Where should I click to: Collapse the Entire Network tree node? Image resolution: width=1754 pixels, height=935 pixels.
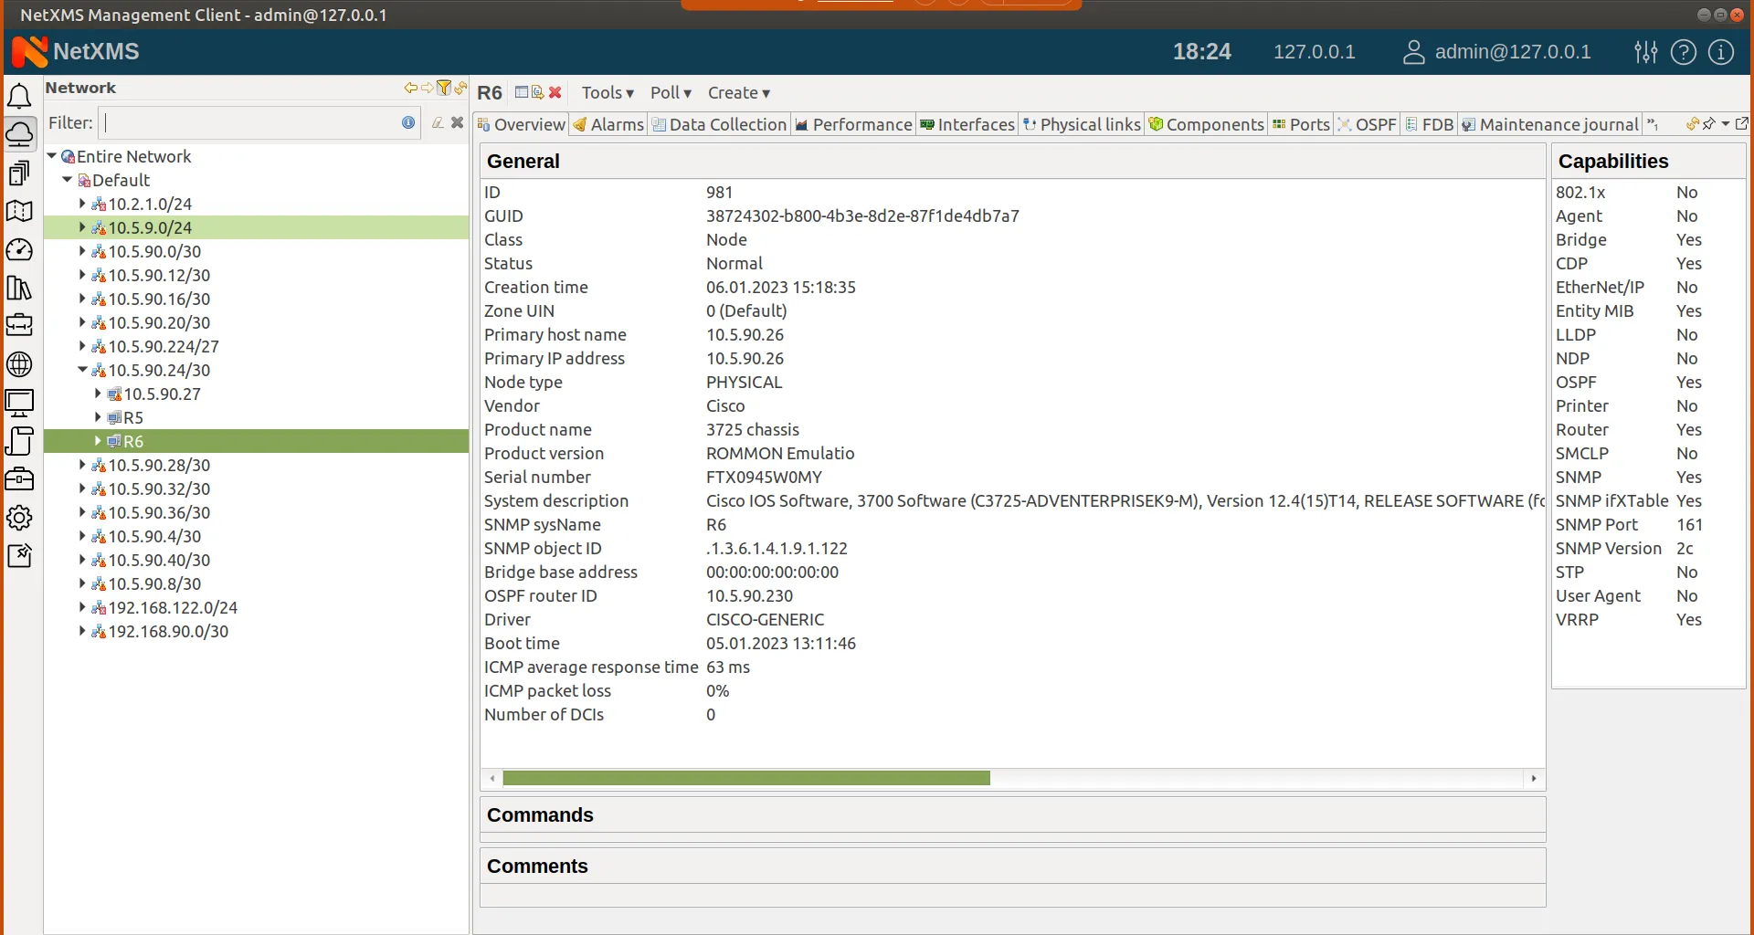click(x=51, y=156)
